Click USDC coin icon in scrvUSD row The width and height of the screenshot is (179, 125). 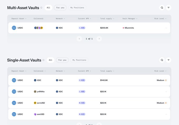[x=14, y=103]
